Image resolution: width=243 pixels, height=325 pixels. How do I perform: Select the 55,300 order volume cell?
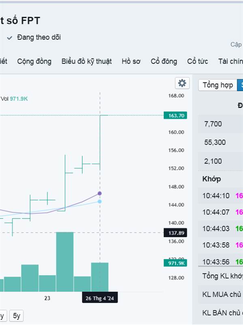[x=221, y=143]
